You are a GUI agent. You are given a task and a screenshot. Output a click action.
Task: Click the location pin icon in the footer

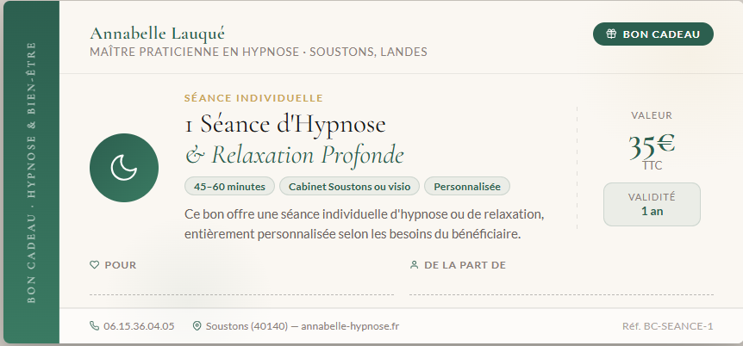click(197, 326)
